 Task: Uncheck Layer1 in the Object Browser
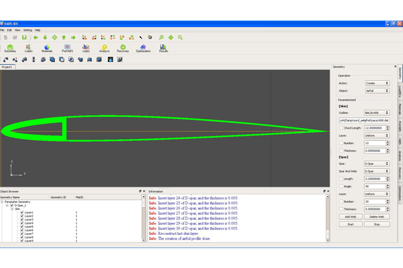pyautogui.click(x=22, y=213)
